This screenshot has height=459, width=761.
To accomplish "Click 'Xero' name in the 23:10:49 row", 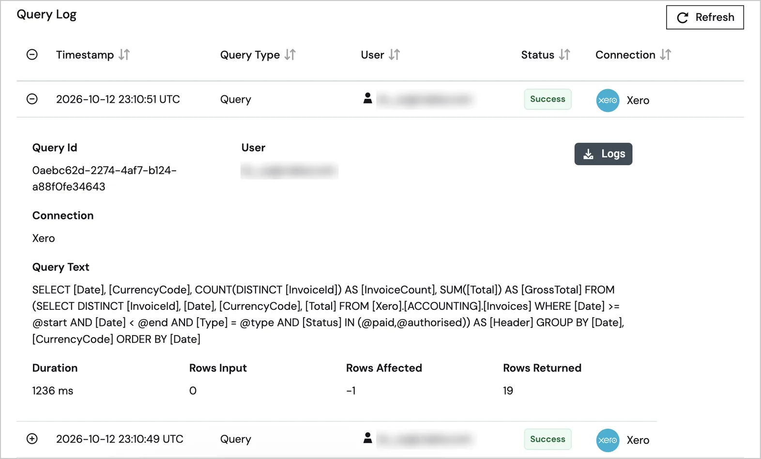I will pyautogui.click(x=638, y=440).
